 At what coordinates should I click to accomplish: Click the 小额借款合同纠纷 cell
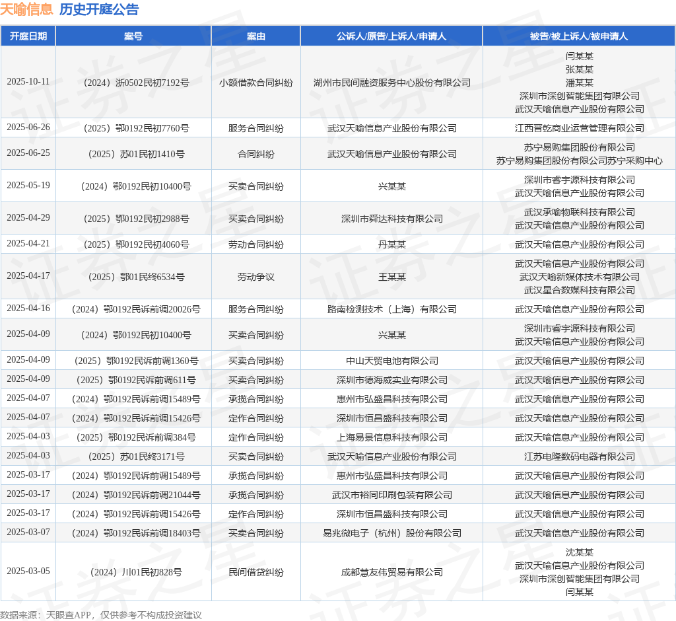(x=255, y=83)
